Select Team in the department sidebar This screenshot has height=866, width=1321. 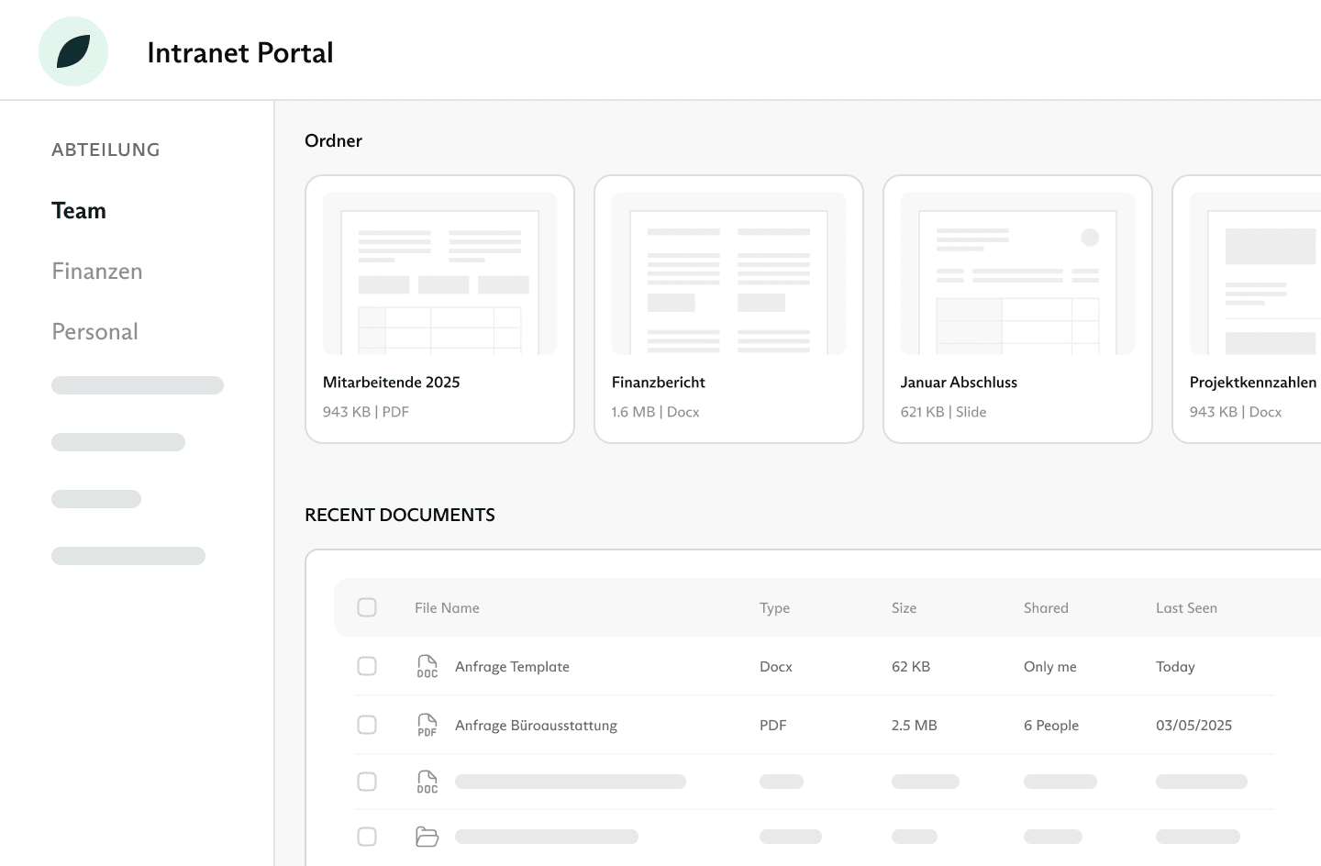(x=79, y=211)
